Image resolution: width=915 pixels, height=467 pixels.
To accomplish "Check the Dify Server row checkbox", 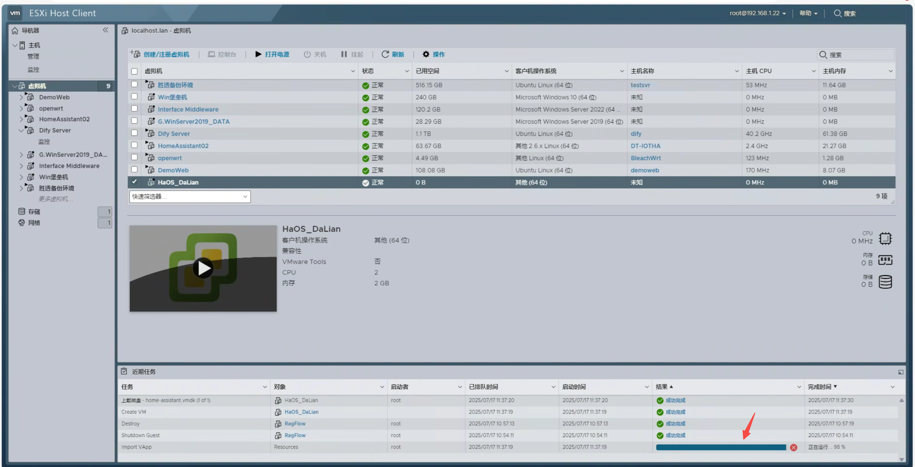I will [x=134, y=133].
